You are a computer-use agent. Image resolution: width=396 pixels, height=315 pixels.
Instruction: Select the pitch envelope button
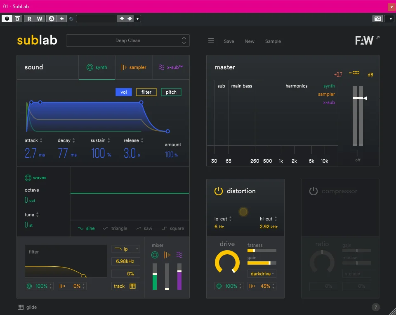(171, 92)
